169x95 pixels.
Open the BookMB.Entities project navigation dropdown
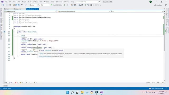click(30, 11)
